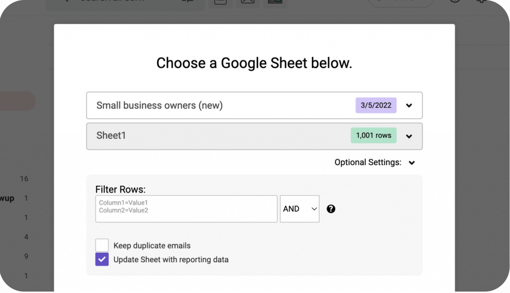Image resolution: width=510 pixels, height=293 pixels.
Task: Click the 'Keep duplicate emails' label text
Action: (152, 245)
